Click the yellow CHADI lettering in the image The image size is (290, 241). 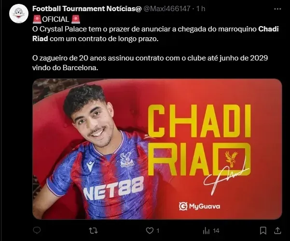coord(199,121)
